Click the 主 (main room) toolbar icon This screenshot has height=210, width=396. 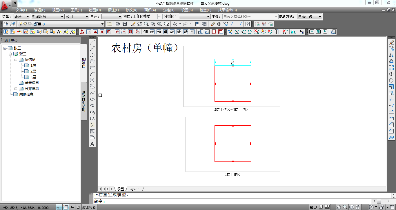312,32
